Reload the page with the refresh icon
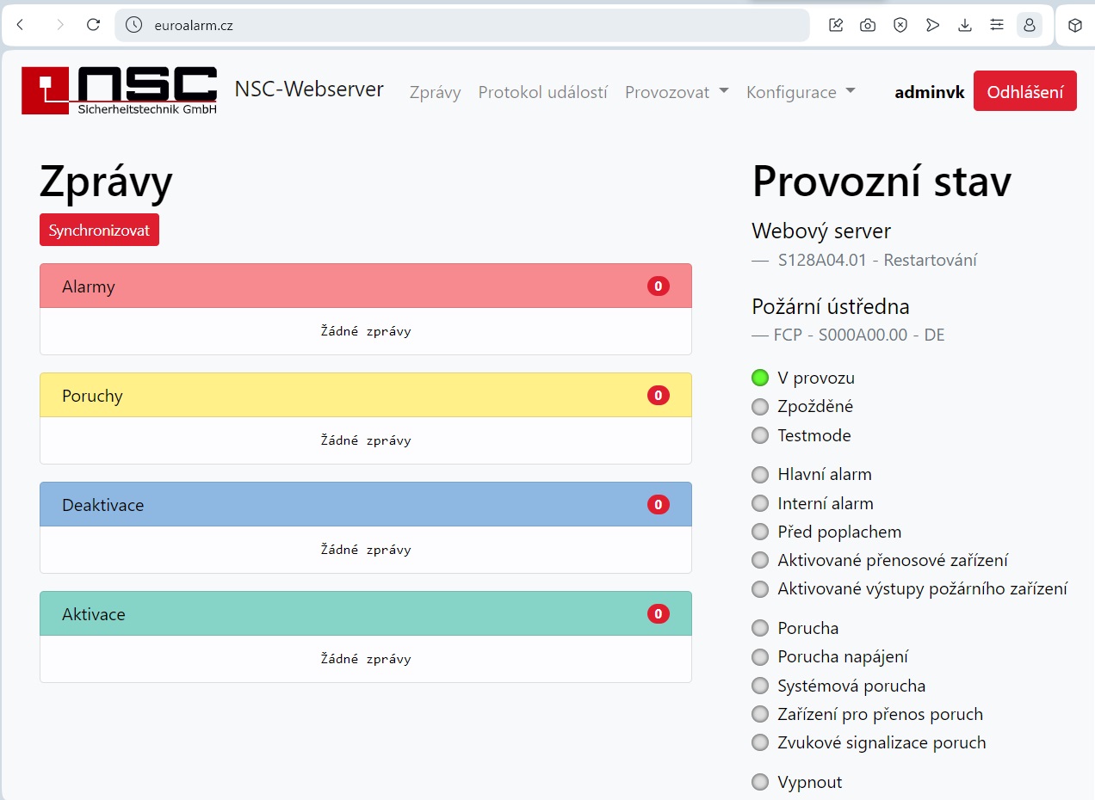This screenshot has width=1095, height=800. pyautogui.click(x=94, y=25)
